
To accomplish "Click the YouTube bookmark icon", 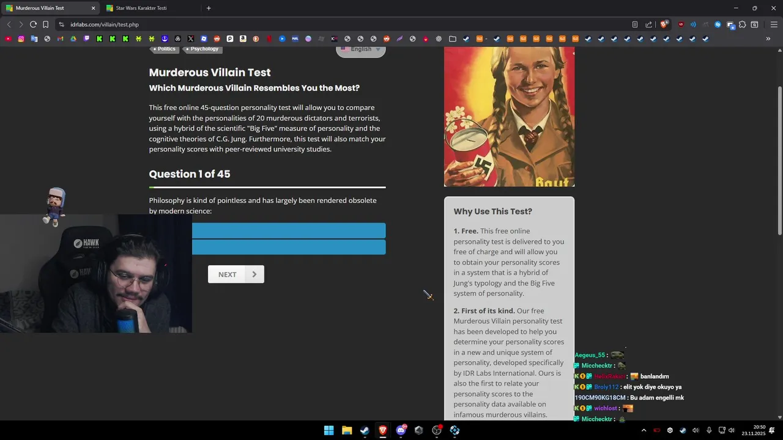I will [8, 38].
